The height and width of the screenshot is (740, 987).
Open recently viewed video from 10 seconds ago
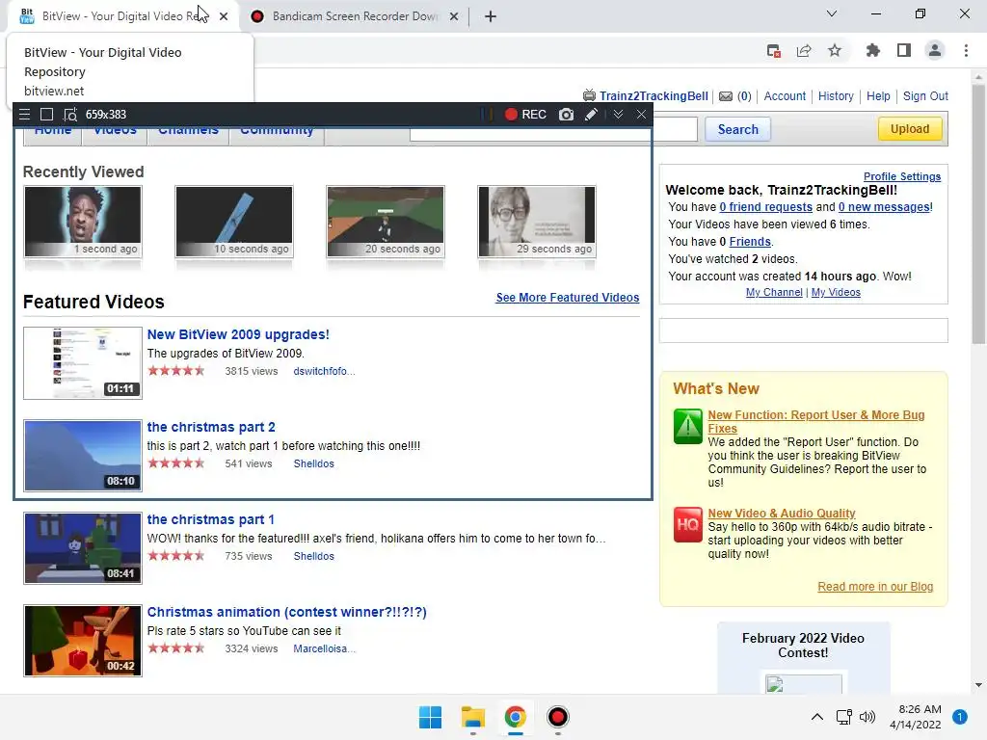coord(234,222)
